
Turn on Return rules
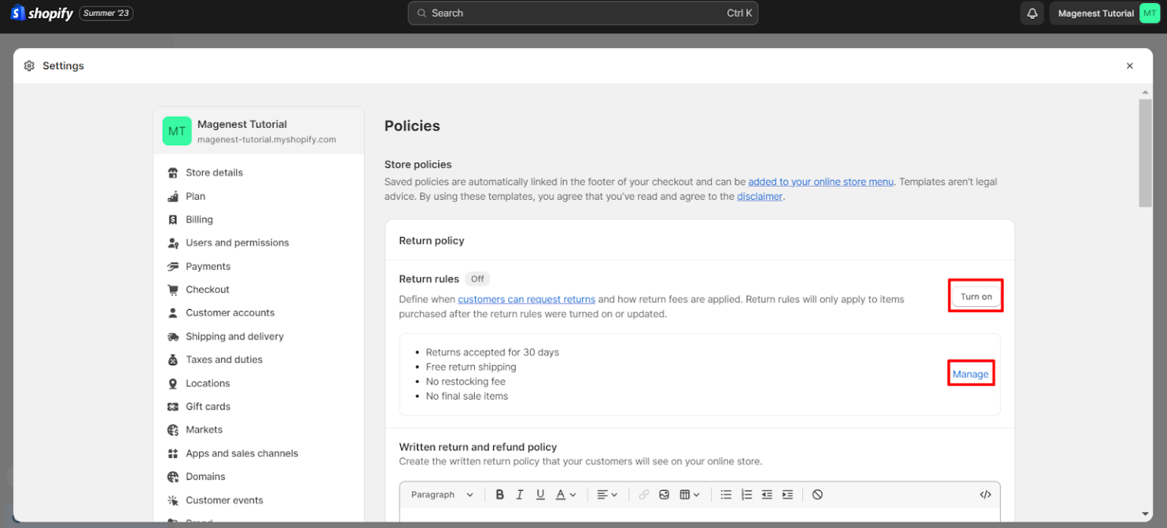[x=976, y=296]
